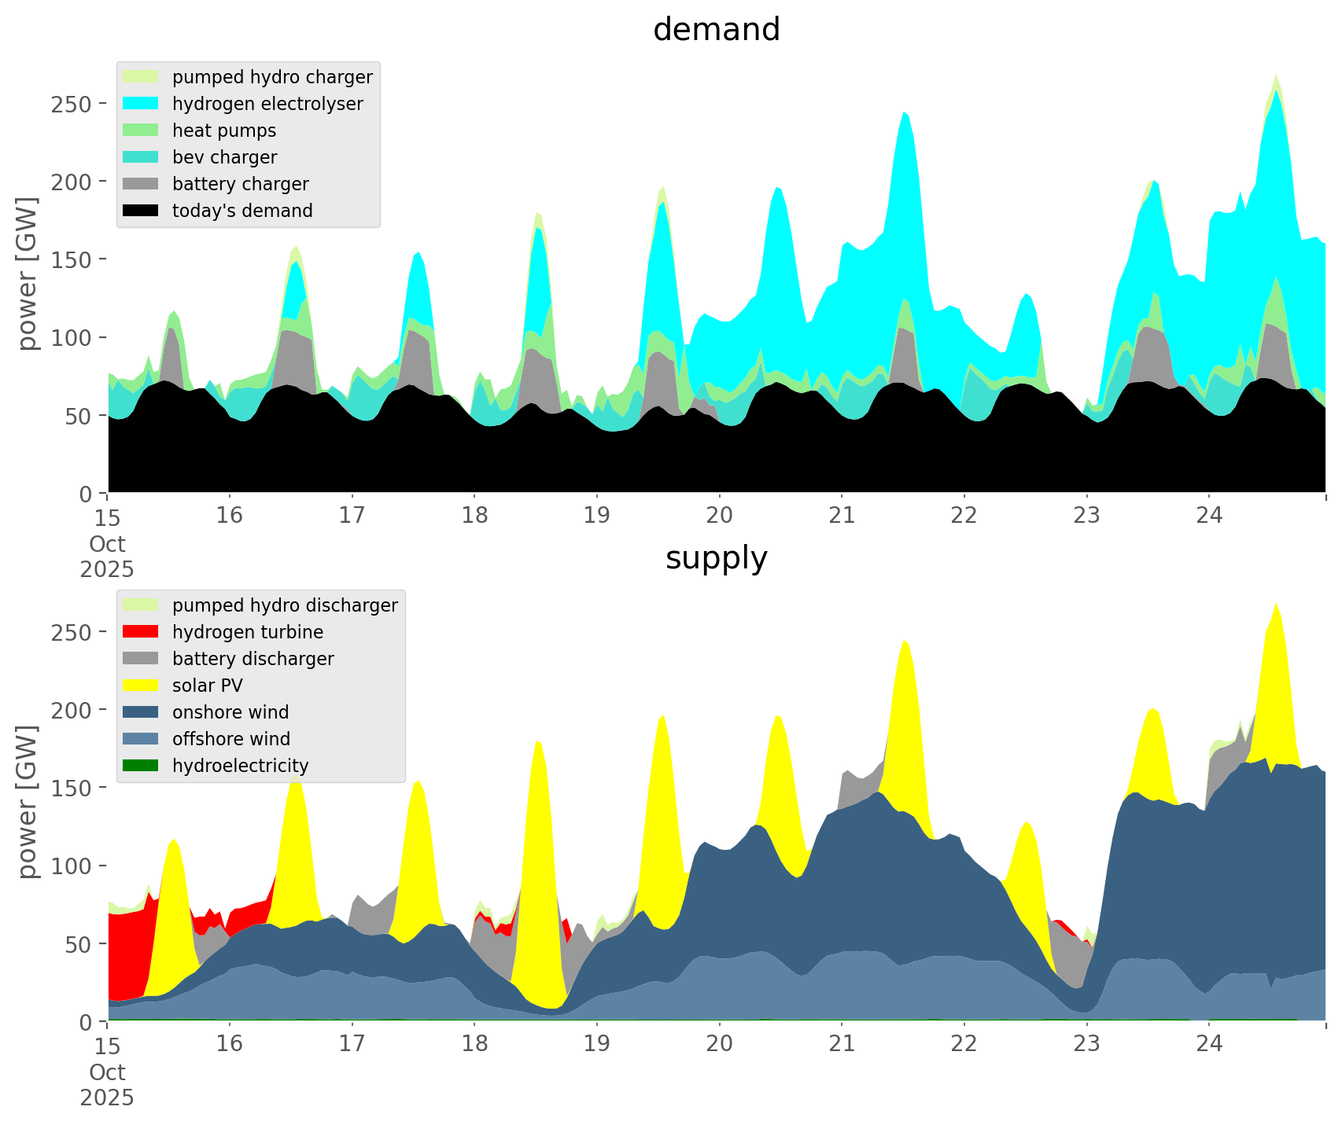Click the dark blue onshore wind swatch
Screen dimensions: 1342x1125
[141, 712]
